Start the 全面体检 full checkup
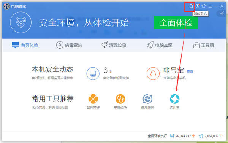 click(x=176, y=22)
